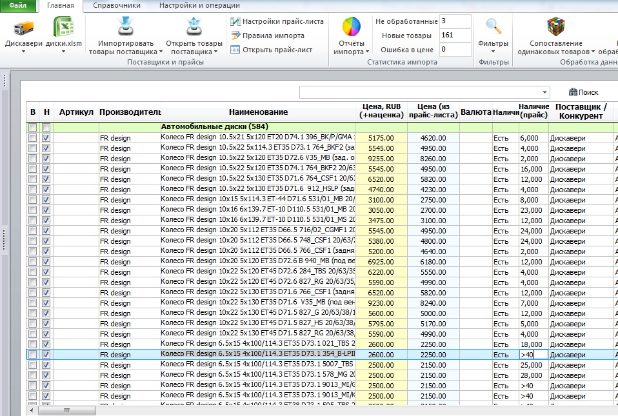Uncheck Н box for 10.5x21 5x120 ET20 row
Screen dimensions: 618x416
pyautogui.click(x=46, y=138)
